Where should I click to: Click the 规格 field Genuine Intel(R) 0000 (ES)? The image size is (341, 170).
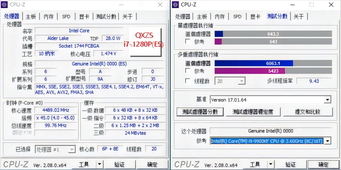point(99,64)
